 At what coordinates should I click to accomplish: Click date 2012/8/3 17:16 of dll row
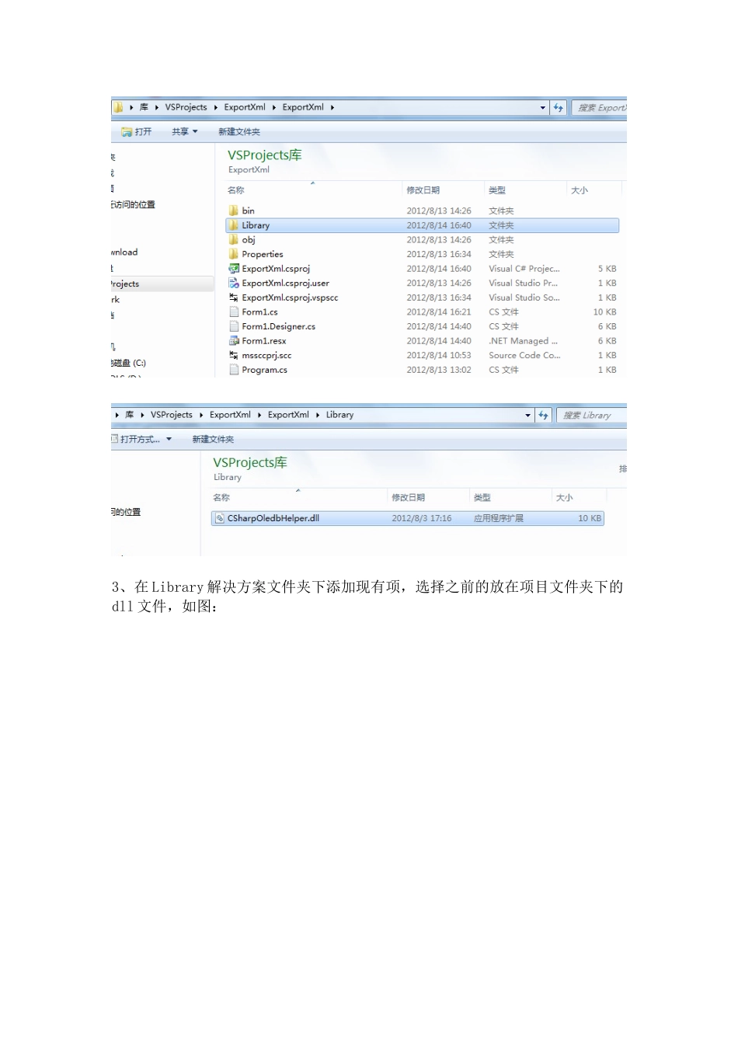tap(422, 518)
